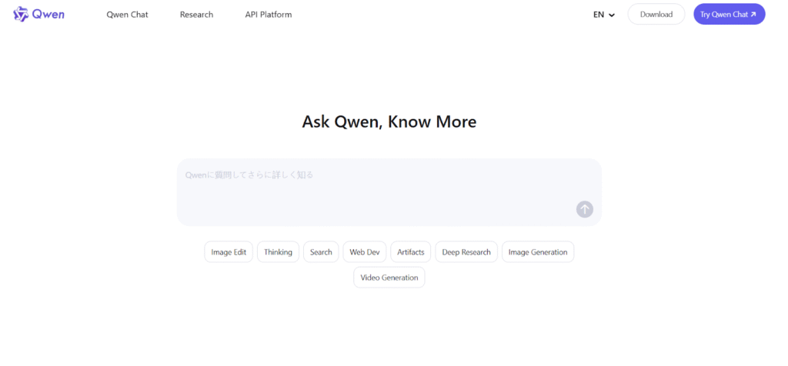Go to the Research page

[x=196, y=15]
